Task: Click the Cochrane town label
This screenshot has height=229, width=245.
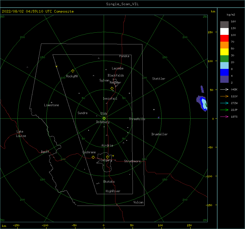Action: (x=89, y=152)
